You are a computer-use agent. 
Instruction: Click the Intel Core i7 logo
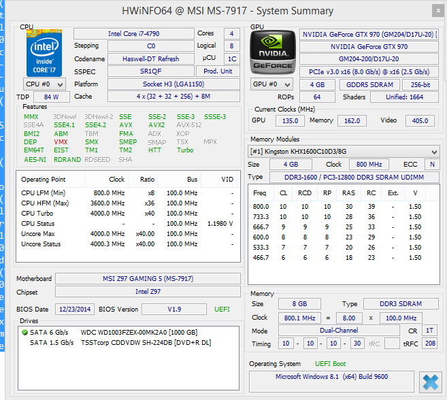click(44, 53)
